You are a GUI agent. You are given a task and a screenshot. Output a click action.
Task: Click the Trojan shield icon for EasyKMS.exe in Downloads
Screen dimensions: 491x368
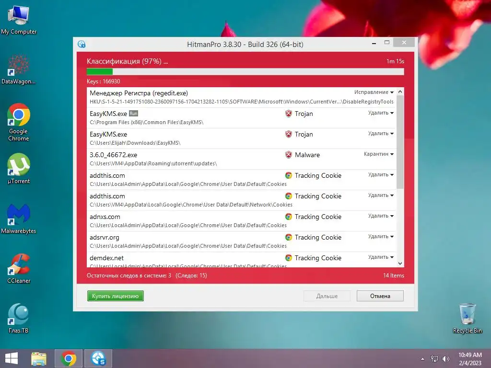(x=288, y=134)
